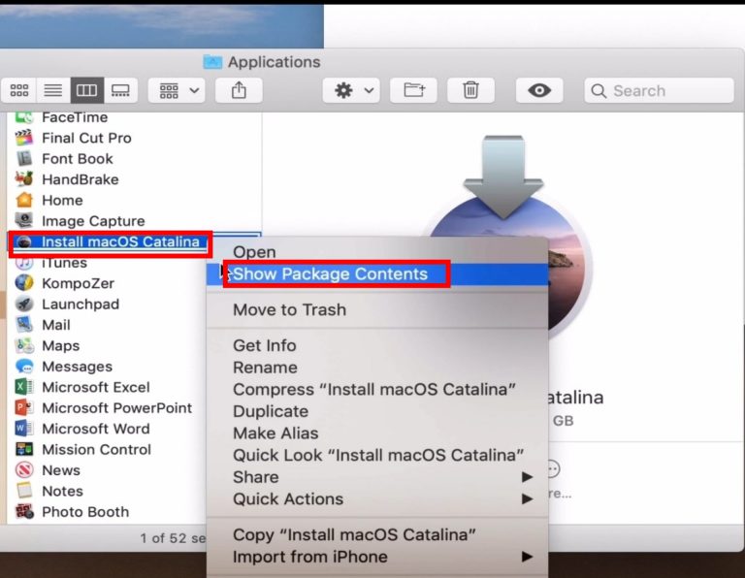Click the News app icon
The width and height of the screenshot is (745, 578).
[23, 470]
